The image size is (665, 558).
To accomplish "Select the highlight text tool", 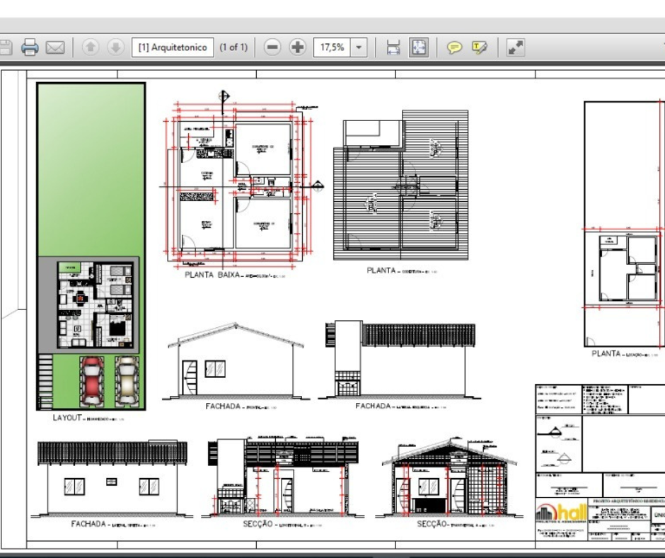I will pos(480,47).
